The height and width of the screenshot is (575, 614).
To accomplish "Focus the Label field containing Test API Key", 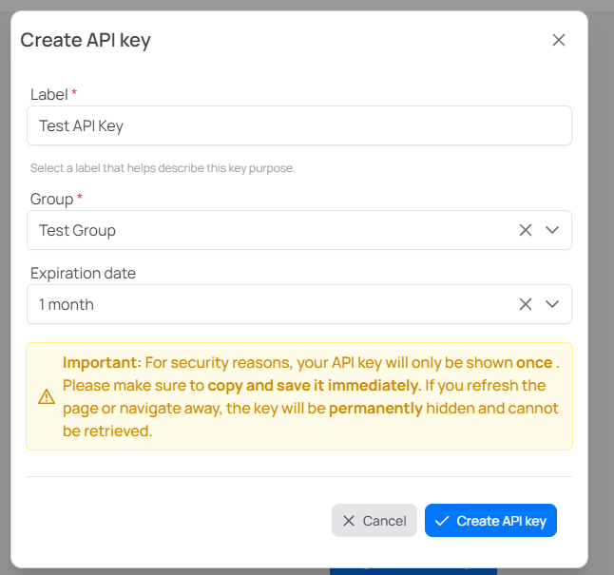I will [298, 125].
